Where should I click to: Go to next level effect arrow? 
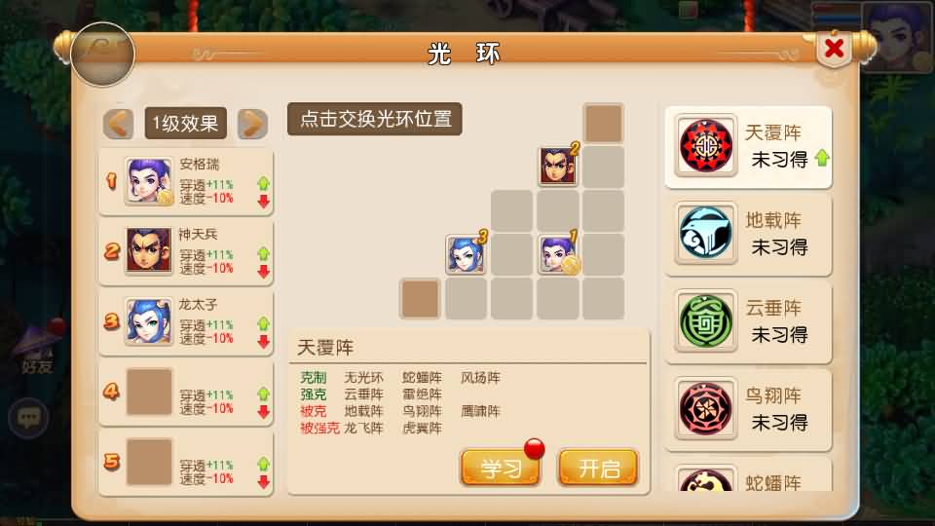(252, 124)
